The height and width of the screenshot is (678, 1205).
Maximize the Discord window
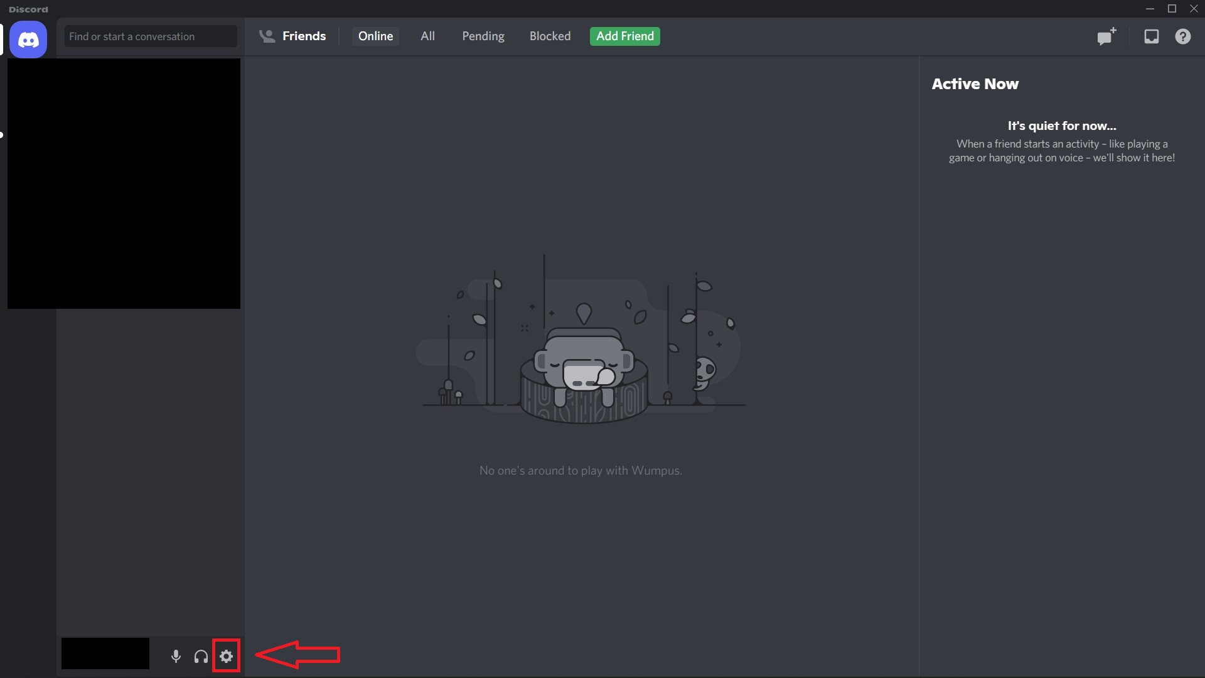1172,8
